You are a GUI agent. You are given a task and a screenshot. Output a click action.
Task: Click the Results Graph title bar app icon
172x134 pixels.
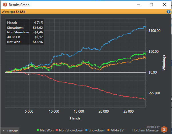click(x=5, y=5)
